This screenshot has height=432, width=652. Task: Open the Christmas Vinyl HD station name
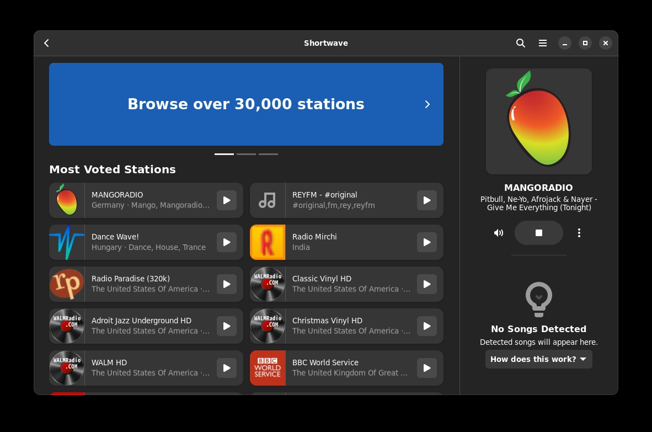point(327,321)
